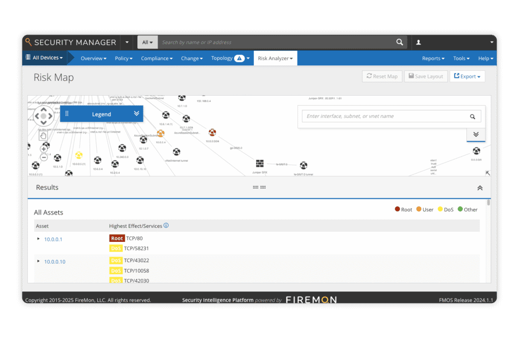Toggle the User severity filter

coord(418,209)
